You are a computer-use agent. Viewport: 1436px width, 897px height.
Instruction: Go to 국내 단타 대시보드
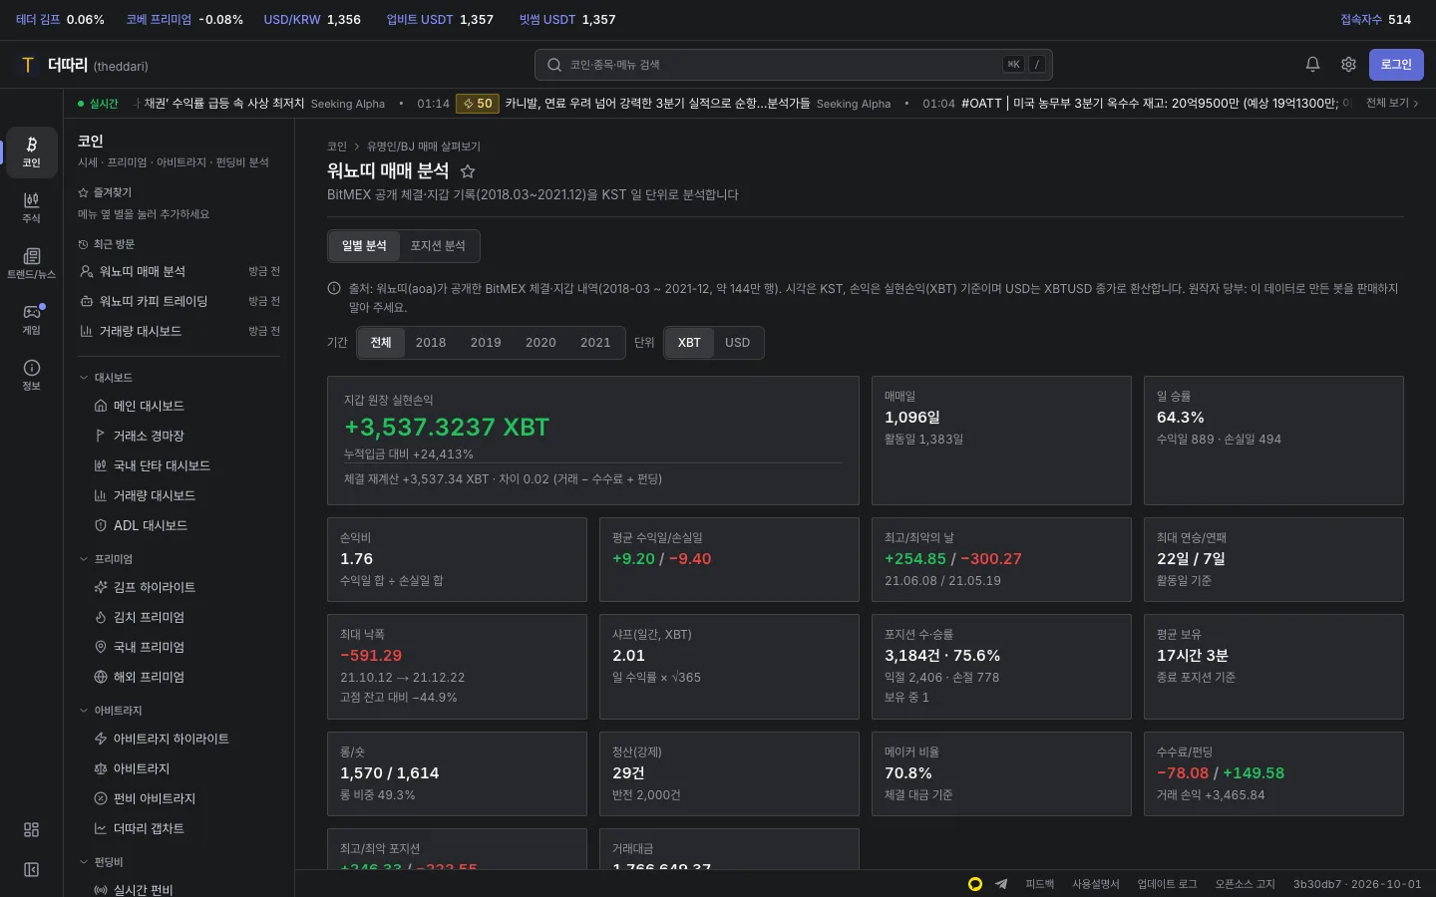(179, 465)
